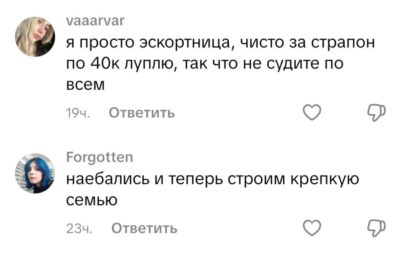
Task: Open vaaarvar's profile picture
Action: coord(35,36)
